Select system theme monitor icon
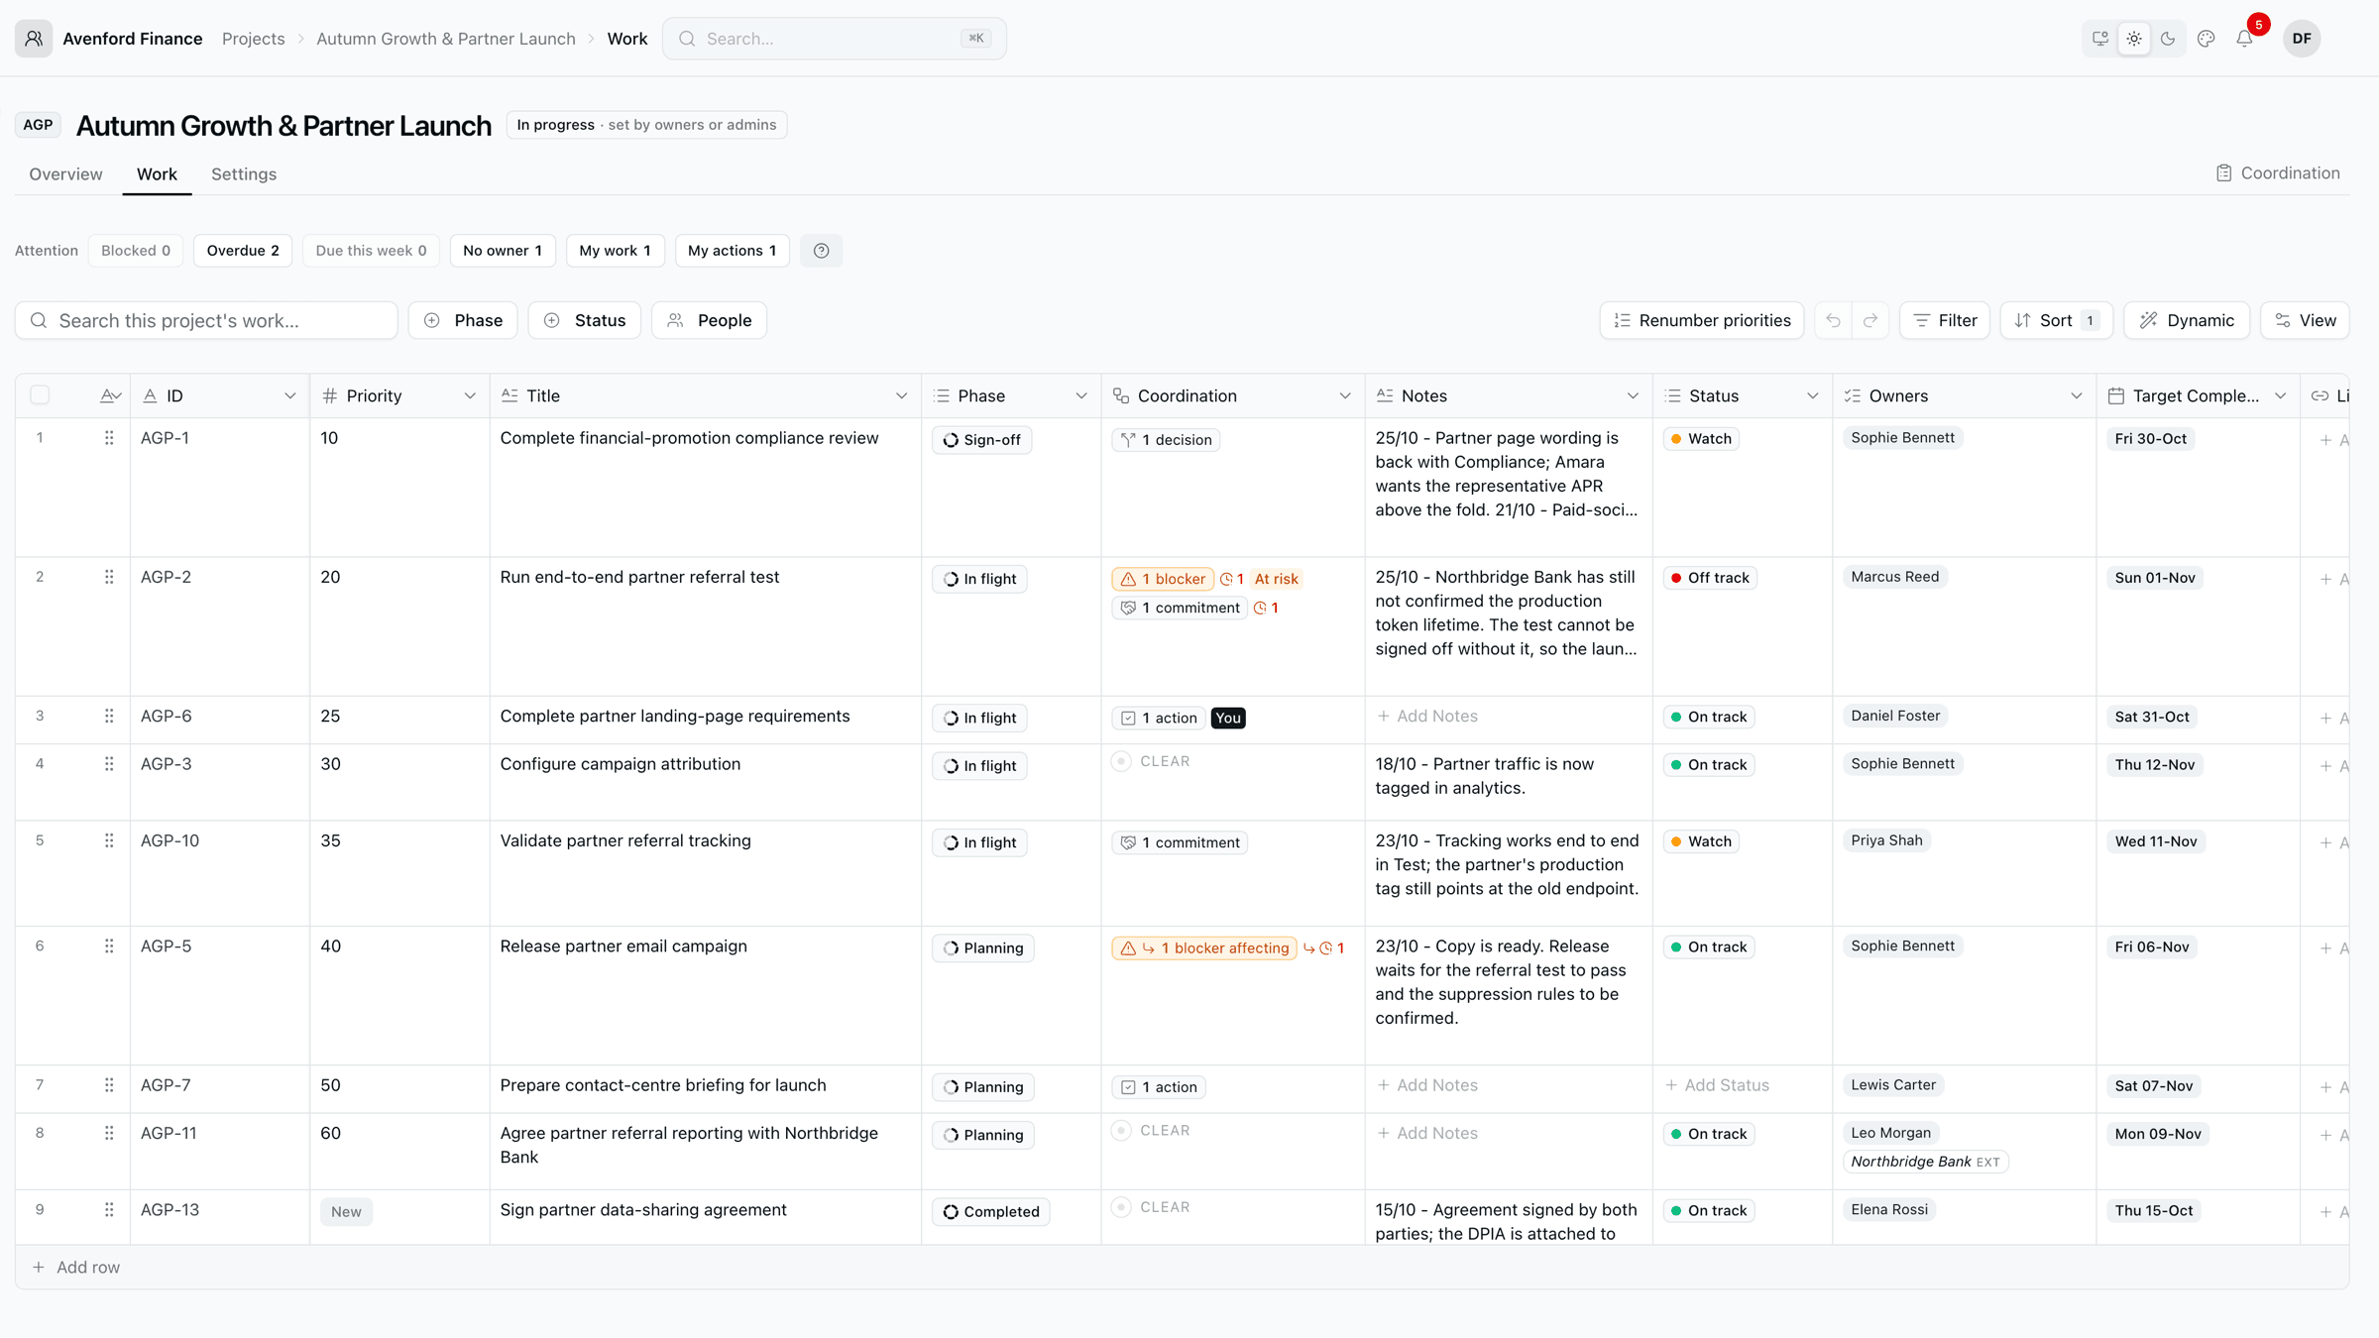The height and width of the screenshot is (1338, 2379). click(x=2100, y=39)
